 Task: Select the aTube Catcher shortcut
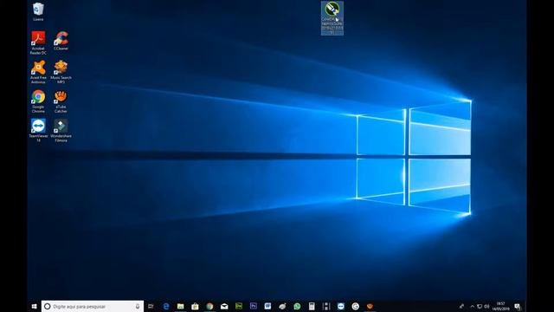coord(61,101)
